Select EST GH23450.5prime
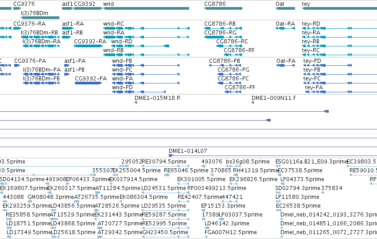This screenshot has height=239, width=377. [x=165, y=232]
